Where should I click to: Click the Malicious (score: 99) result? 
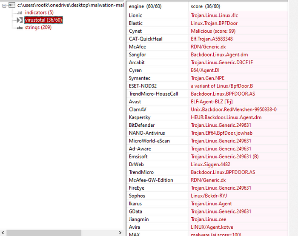[x=213, y=31]
